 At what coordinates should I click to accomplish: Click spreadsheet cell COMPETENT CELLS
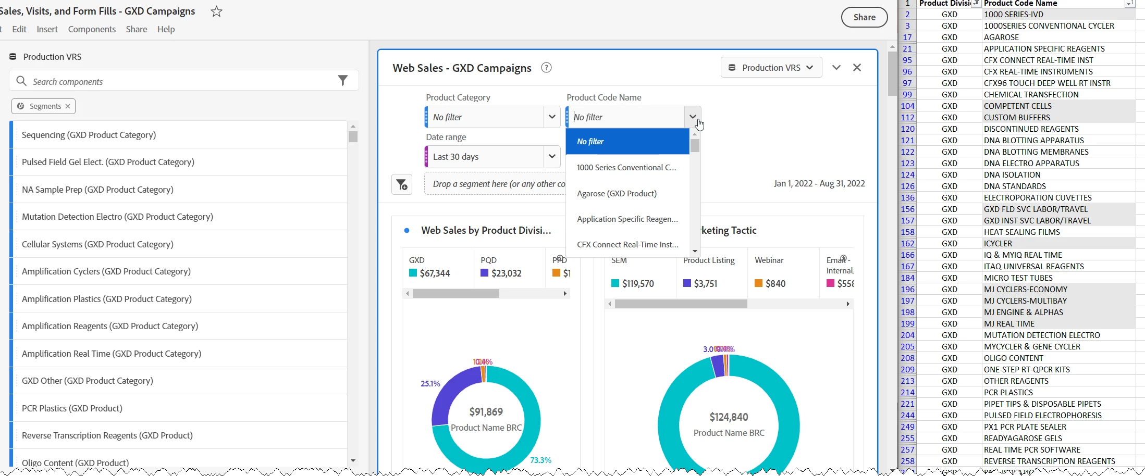(1058, 106)
